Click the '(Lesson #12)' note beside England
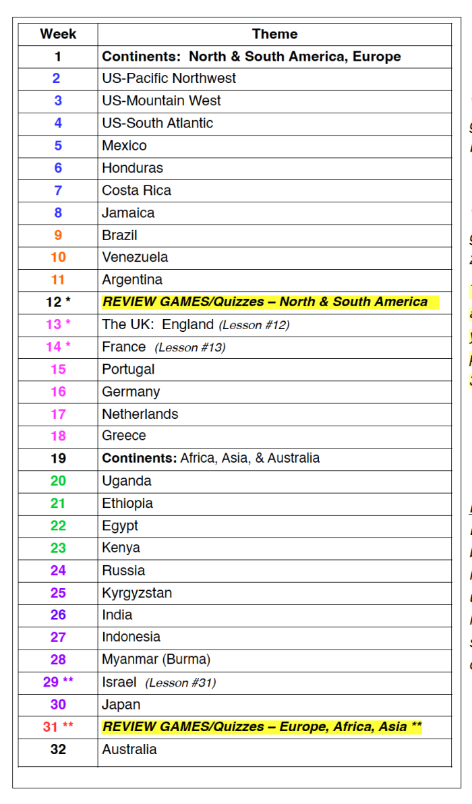 point(254,325)
